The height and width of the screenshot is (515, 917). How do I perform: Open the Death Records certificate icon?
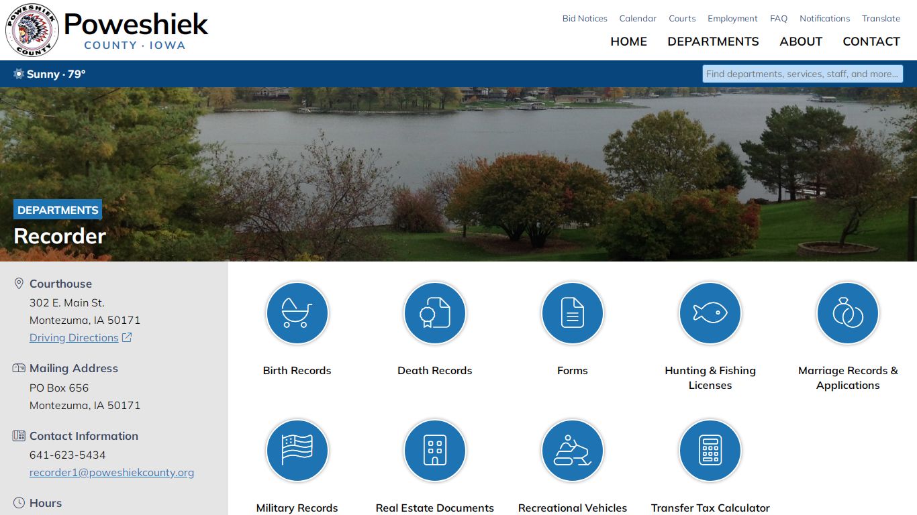[x=434, y=313]
